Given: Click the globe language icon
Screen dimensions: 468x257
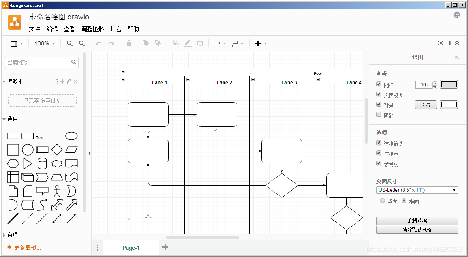Looking at the screenshot, I should pos(457,15).
